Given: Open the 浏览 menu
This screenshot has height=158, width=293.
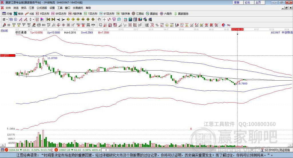Looking at the screenshot, I should pos(16,8).
